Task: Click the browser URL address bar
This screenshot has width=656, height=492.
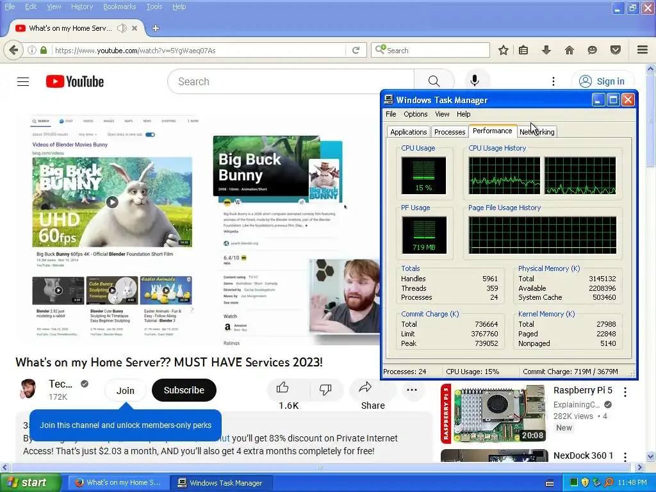Action: point(199,50)
